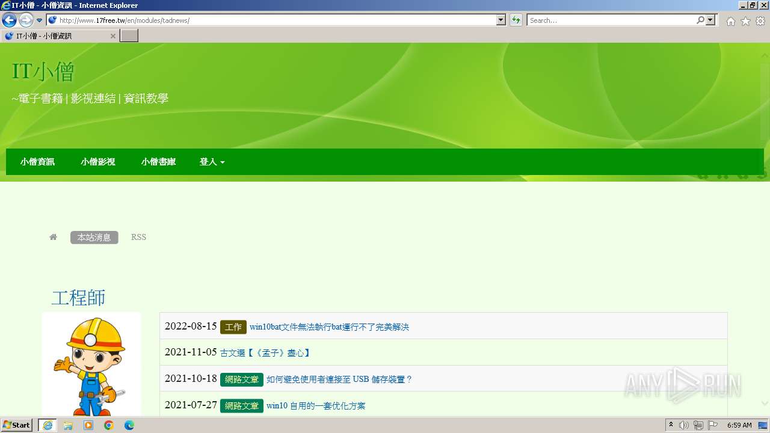This screenshot has height=433, width=770.
Task: Launch Edge from the taskbar
Action: [x=129, y=425]
